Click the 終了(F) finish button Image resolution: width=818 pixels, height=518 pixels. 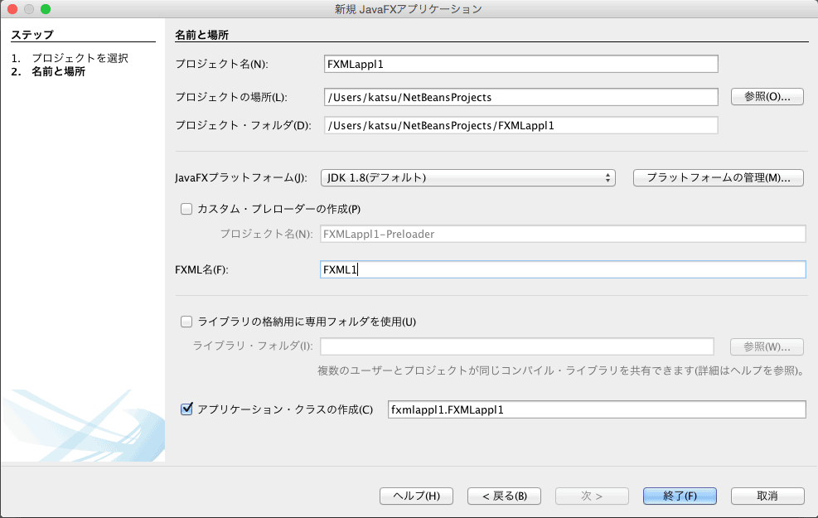point(680,496)
